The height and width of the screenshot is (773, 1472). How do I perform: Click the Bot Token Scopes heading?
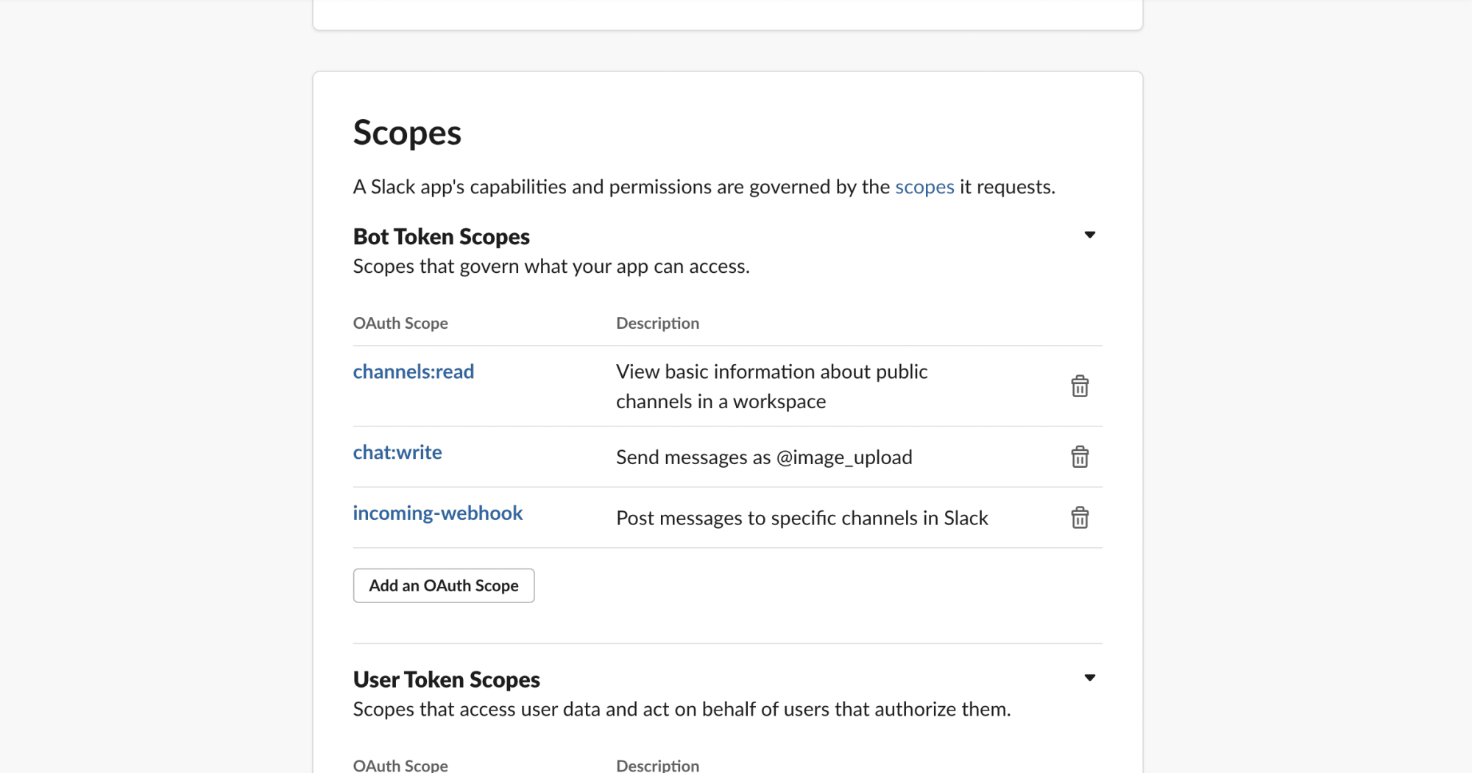coord(442,237)
